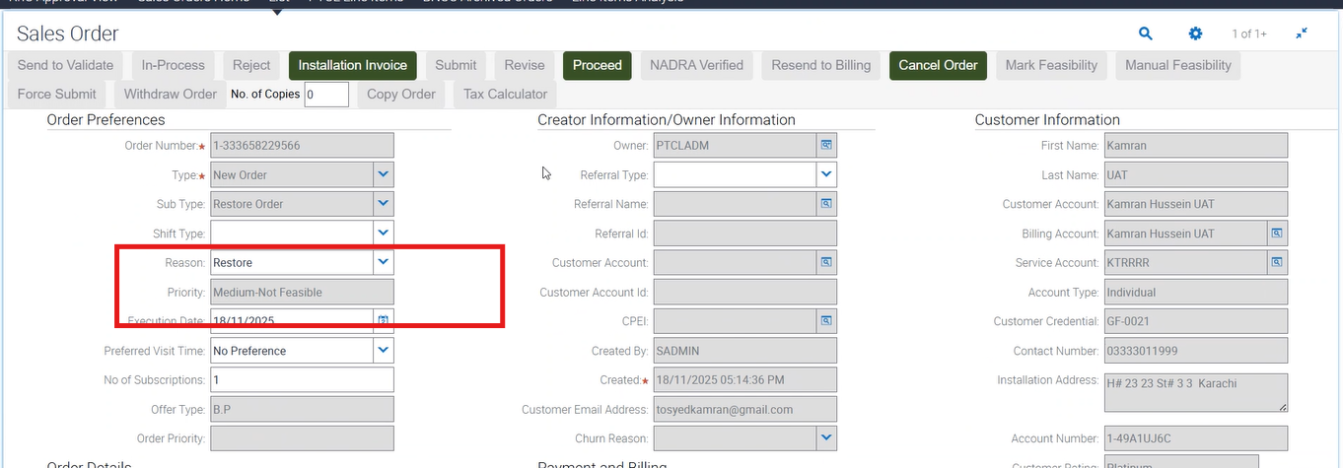The height and width of the screenshot is (468, 1343).
Task: Click Service Account lookup icon
Action: (1276, 263)
